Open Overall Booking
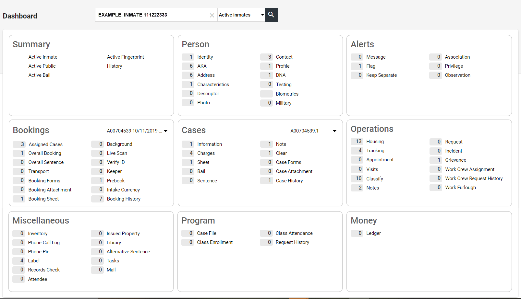The height and width of the screenshot is (299, 521). 45,153
